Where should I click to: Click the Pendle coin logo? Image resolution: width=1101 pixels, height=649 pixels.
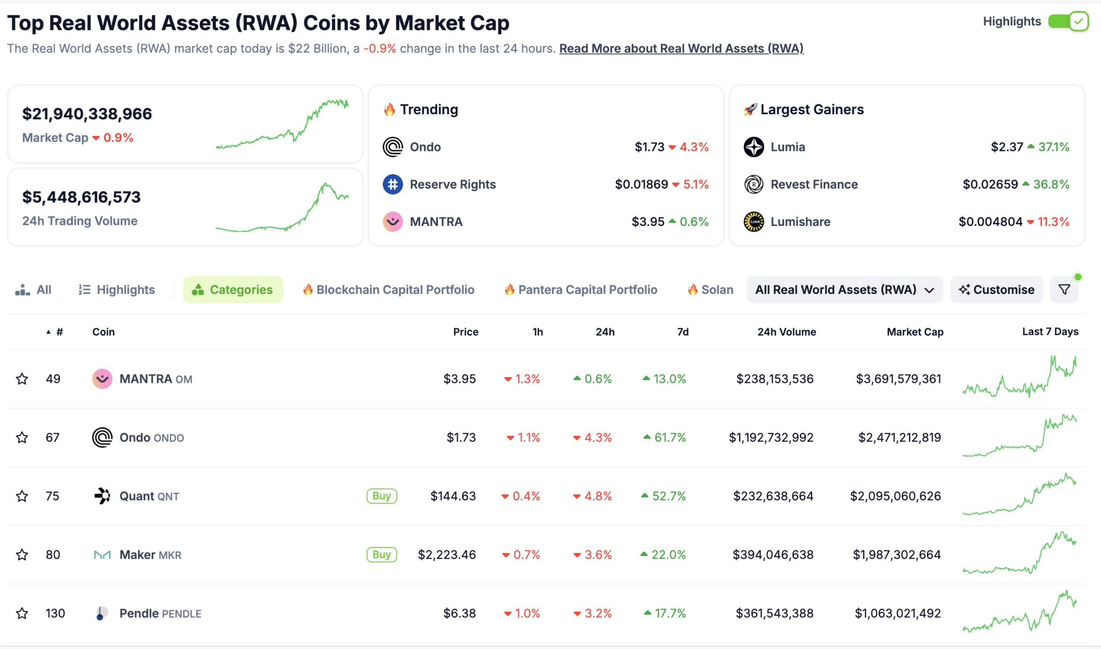(101, 614)
